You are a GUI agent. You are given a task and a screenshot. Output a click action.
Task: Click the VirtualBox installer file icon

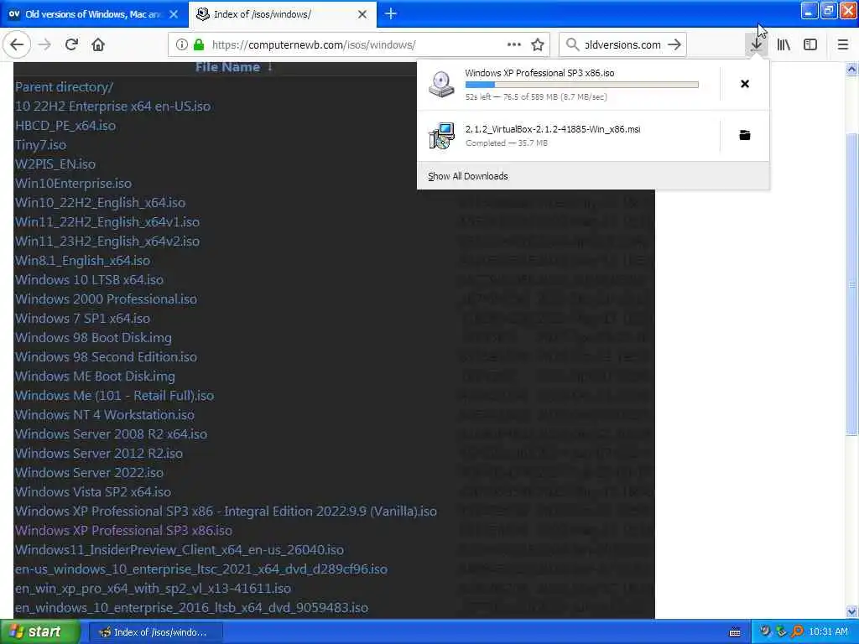(441, 136)
